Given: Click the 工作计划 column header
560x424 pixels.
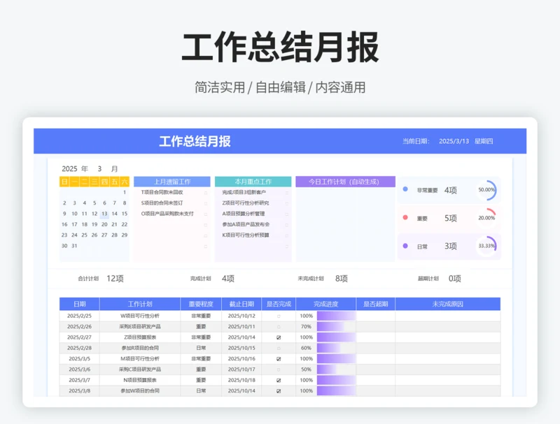Looking at the screenshot, I should [140, 304].
